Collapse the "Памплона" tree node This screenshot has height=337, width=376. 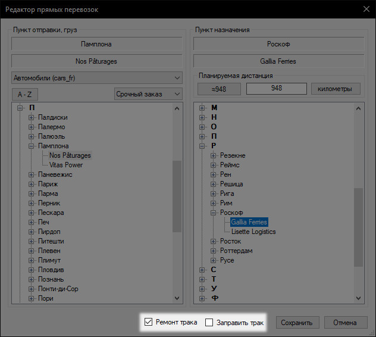[31, 146]
